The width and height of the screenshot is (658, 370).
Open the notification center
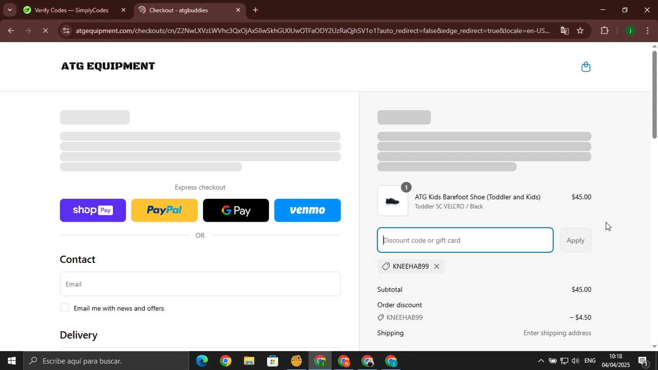pos(644,361)
